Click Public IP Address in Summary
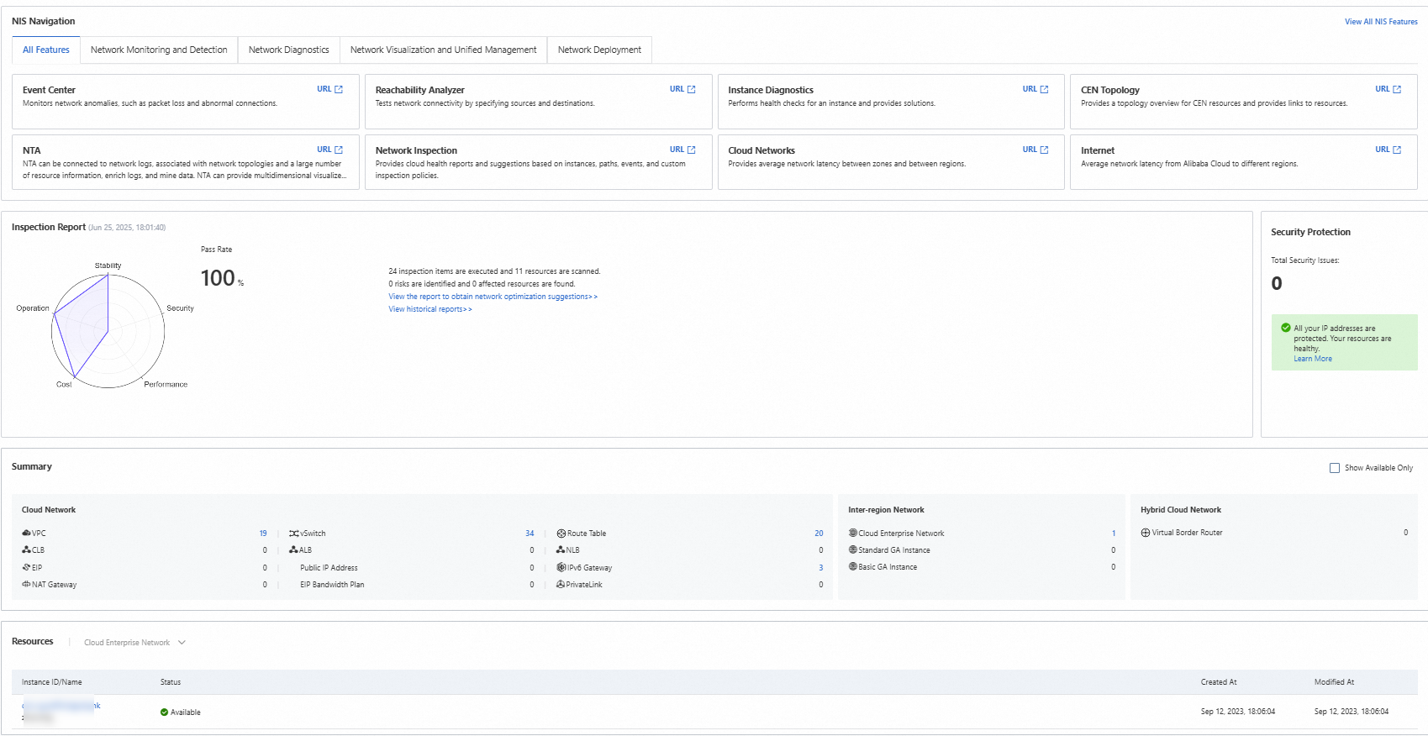 tap(329, 568)
